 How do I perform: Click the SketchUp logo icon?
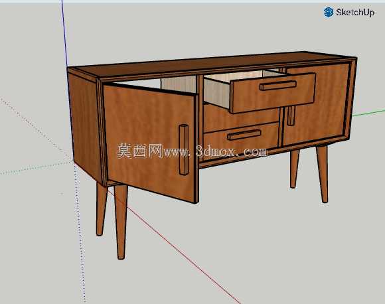[329, 12]
